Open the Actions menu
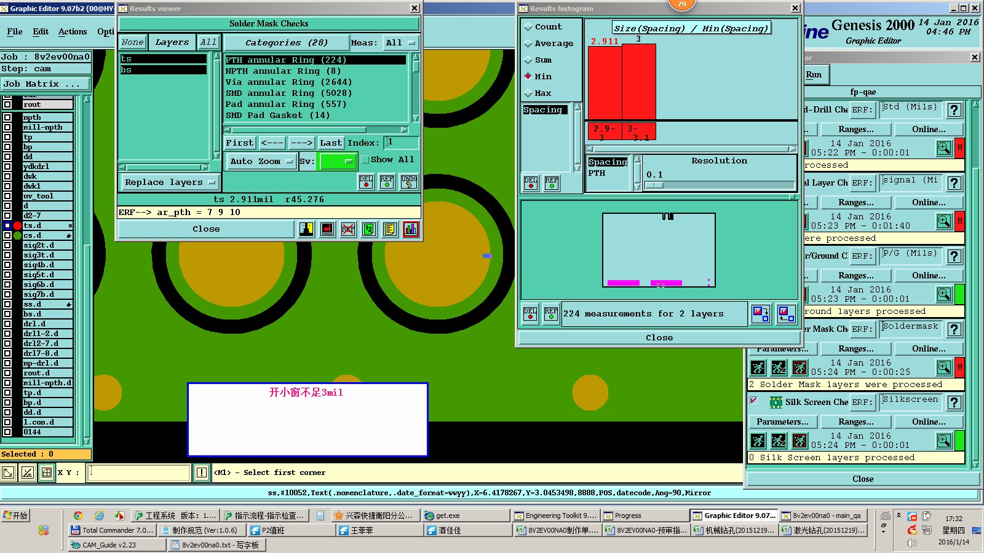Image resolution: width=984 pixels, height=553 pixels. [73, 31]
